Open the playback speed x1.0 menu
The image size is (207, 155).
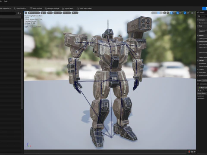(75, 13)
